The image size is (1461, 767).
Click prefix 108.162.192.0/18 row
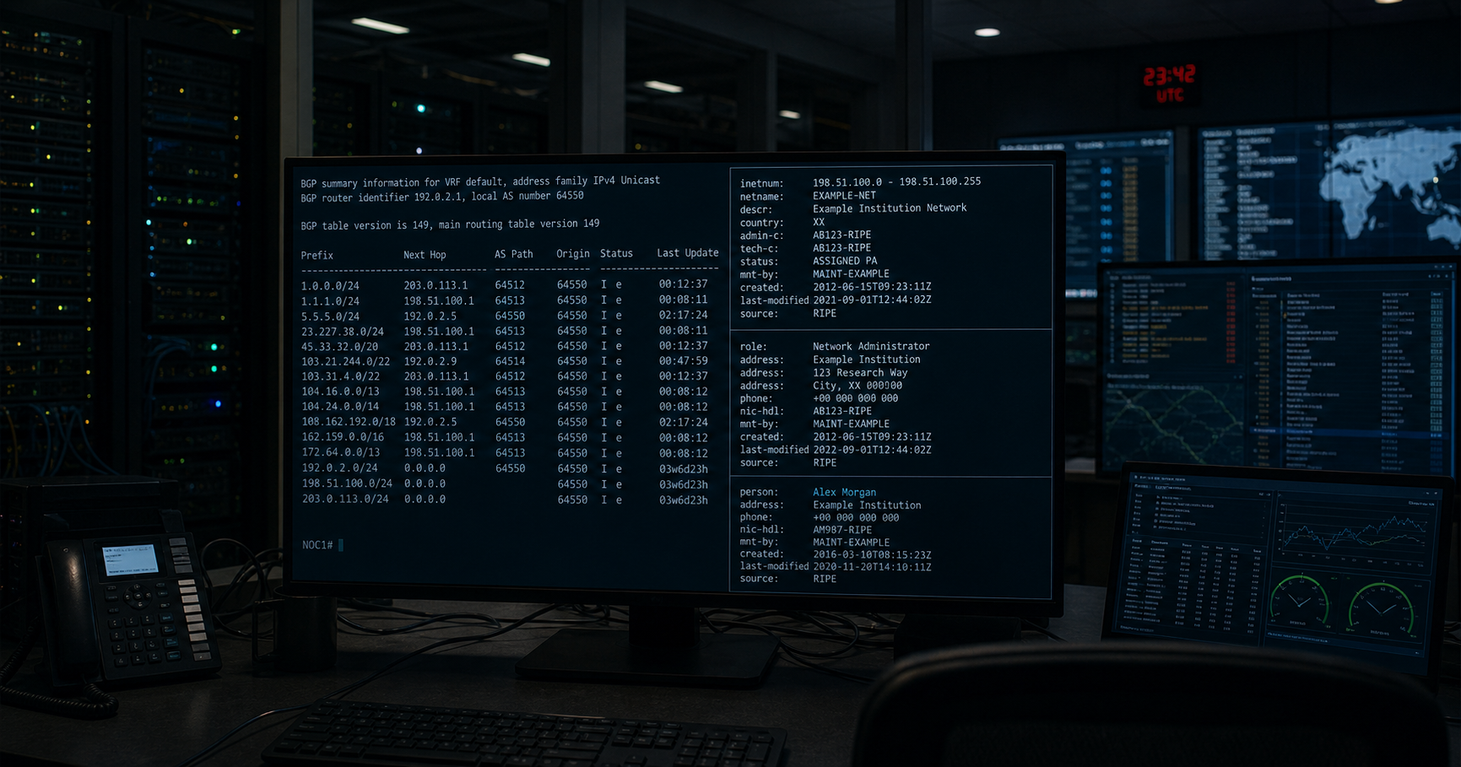[504, 422]
